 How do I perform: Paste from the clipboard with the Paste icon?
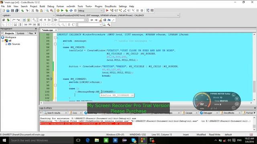point(41,11)
